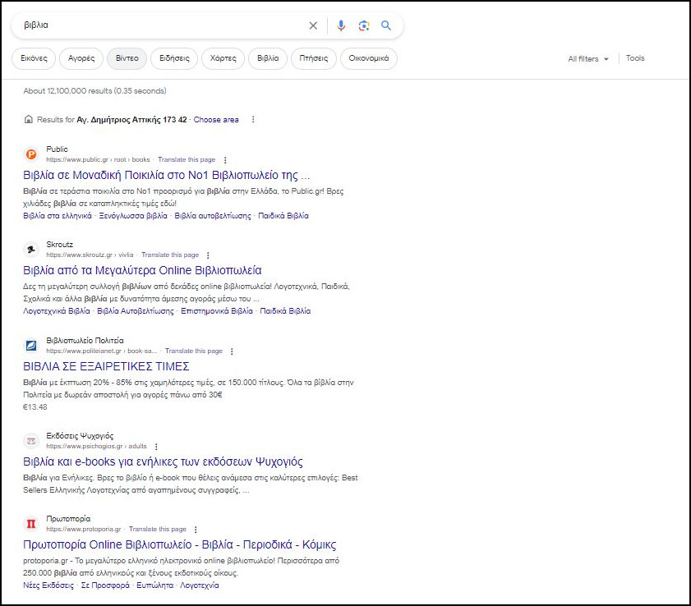Open Πρωτοπορία sitelink Λογοτεχνία
691x606 pixels.
pos(199,585)
